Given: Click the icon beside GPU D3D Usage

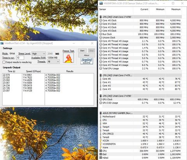Looking at the screenshot, I should pos(101,103).
